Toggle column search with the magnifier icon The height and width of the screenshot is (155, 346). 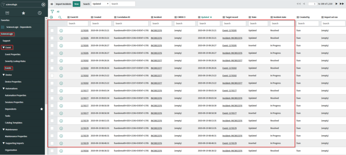coord(60,17)
